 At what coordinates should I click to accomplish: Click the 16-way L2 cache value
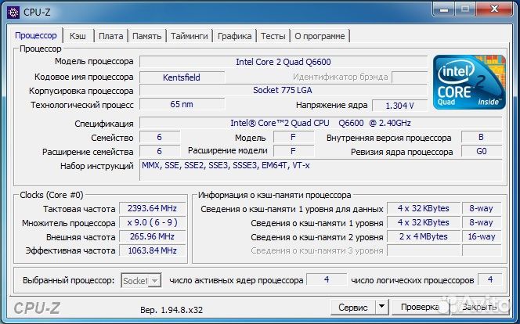[481, 236]
